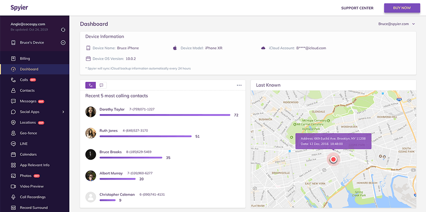The width and height of the screenshot is (426, 212).
Task: Click Bruce Brooks's call count bar
Action: point(131,158)
